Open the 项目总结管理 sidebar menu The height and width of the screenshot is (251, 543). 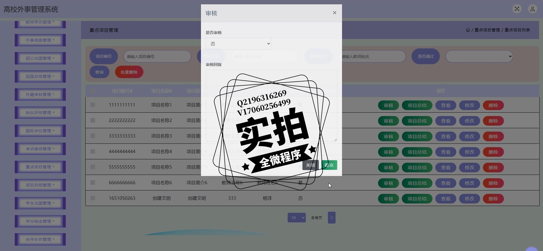(40, 185)
